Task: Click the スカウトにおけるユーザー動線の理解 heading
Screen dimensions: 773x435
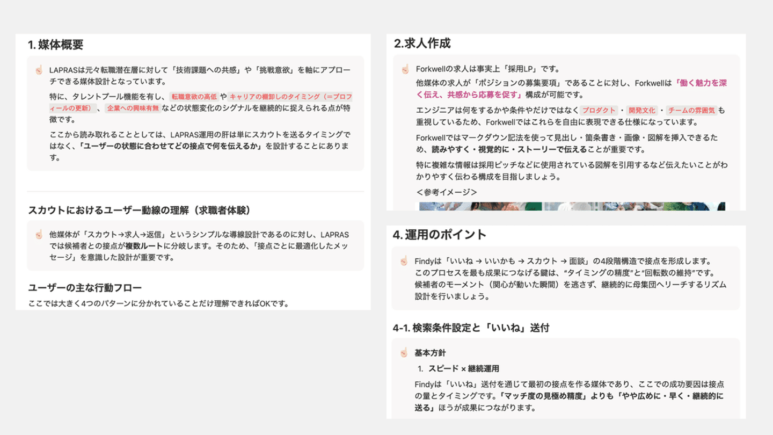Action: (x=140, y=210)
